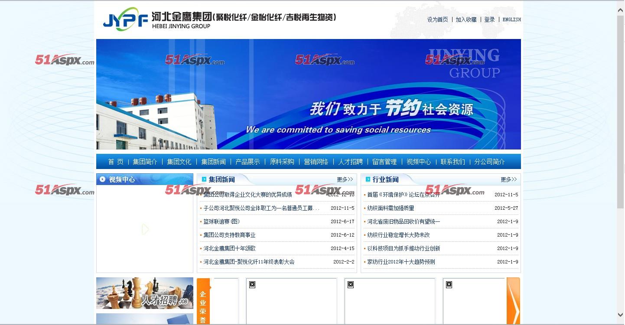Open news 篮球联谊赛(图)

221,221
